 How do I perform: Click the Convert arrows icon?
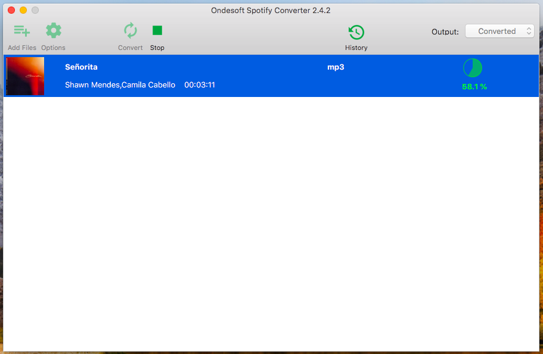click(130, 31)
